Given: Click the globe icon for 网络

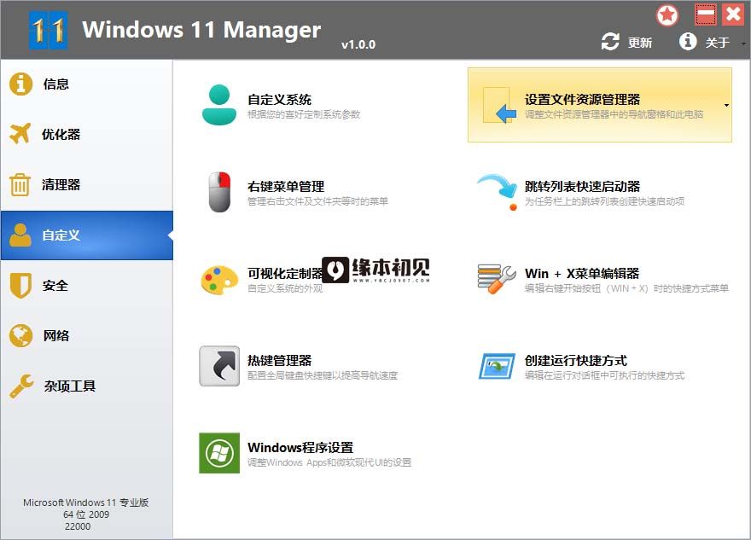Looking at the screenshot, I should 20,335.
